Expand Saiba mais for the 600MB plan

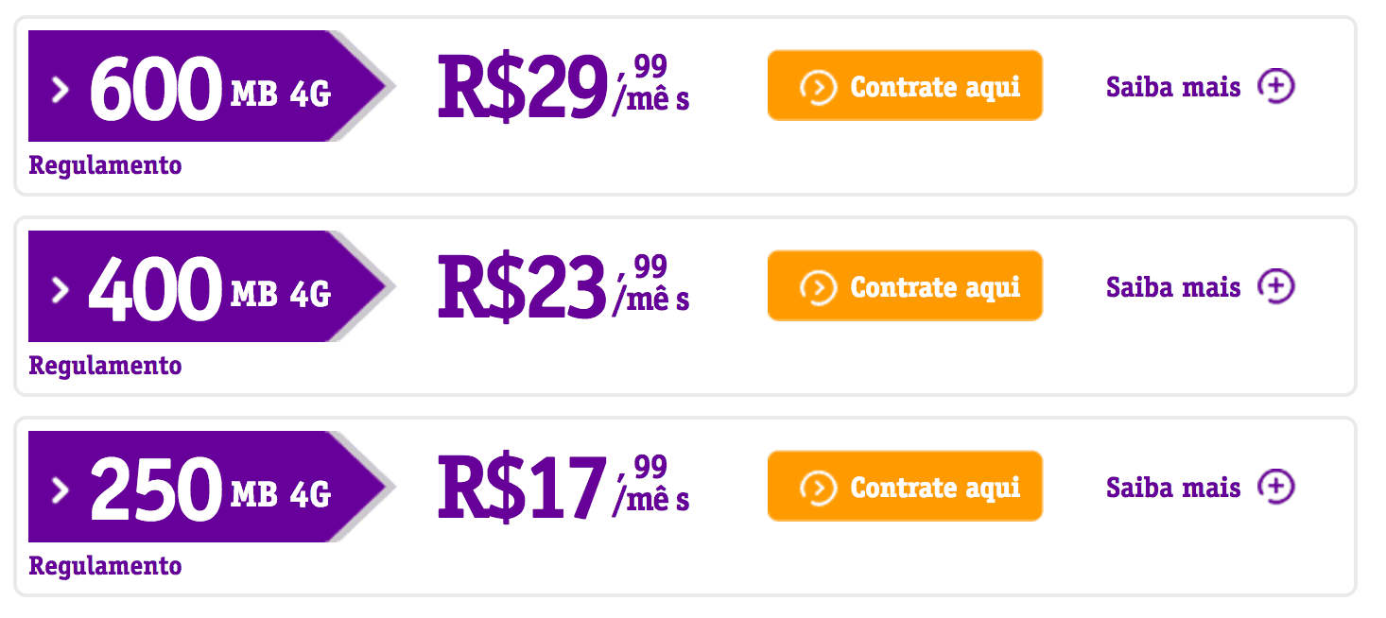click(x=1172, y=86)
